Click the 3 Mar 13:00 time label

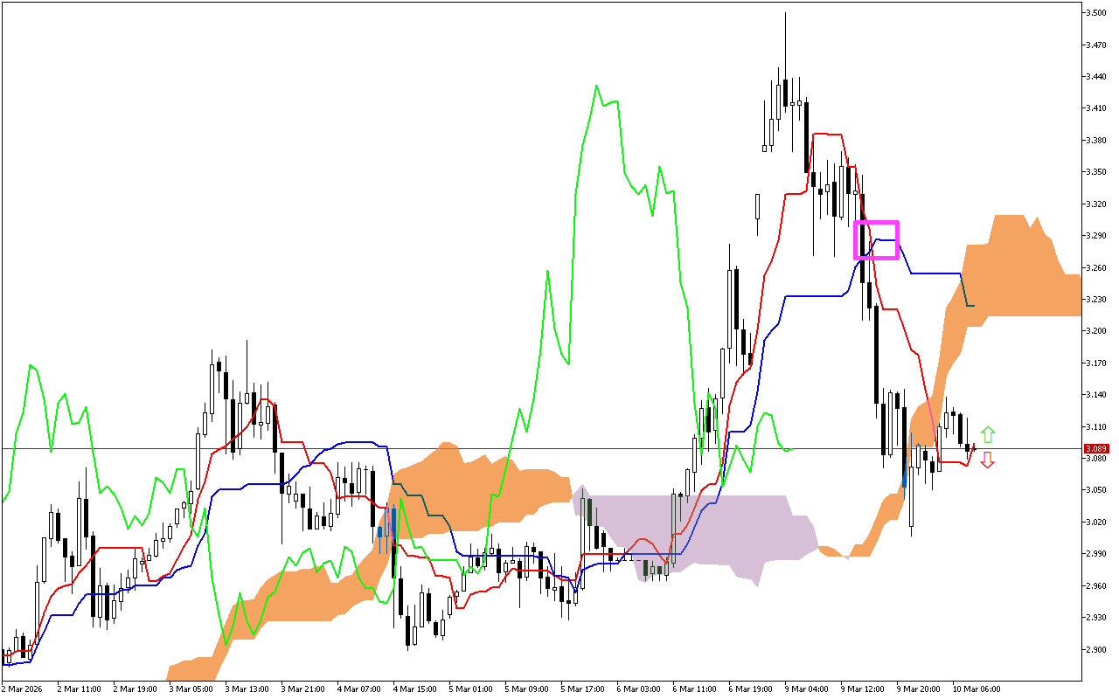[247, 689]
